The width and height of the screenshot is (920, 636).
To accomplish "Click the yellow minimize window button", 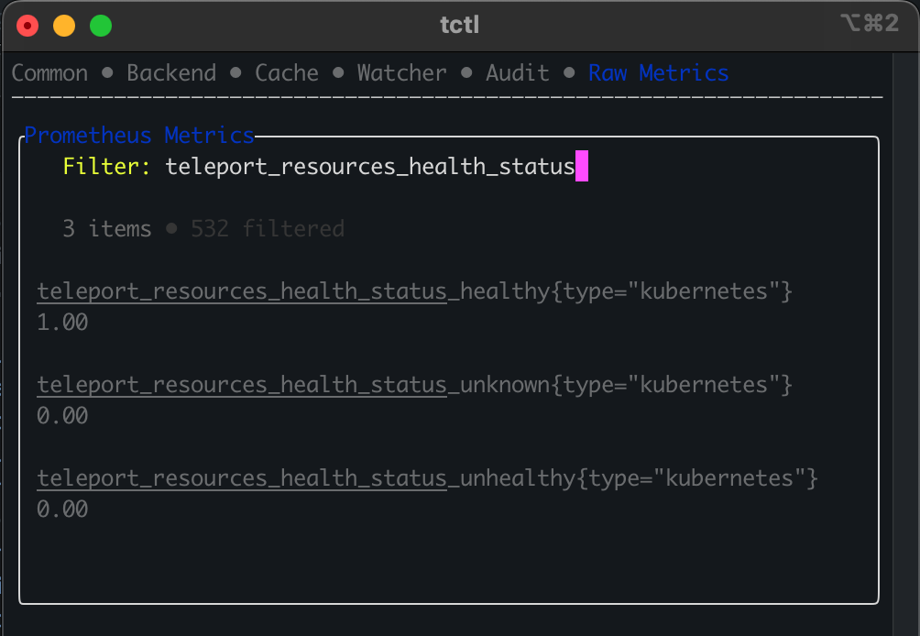I will point(64,26).
